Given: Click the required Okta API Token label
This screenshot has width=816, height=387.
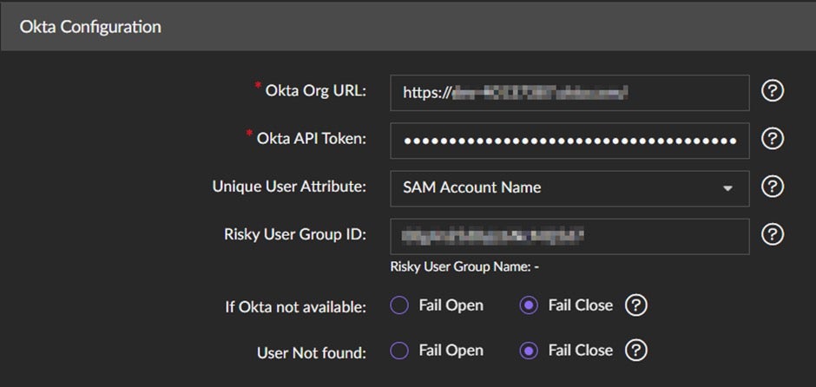Looking at the screenshot, I should 312,139.
